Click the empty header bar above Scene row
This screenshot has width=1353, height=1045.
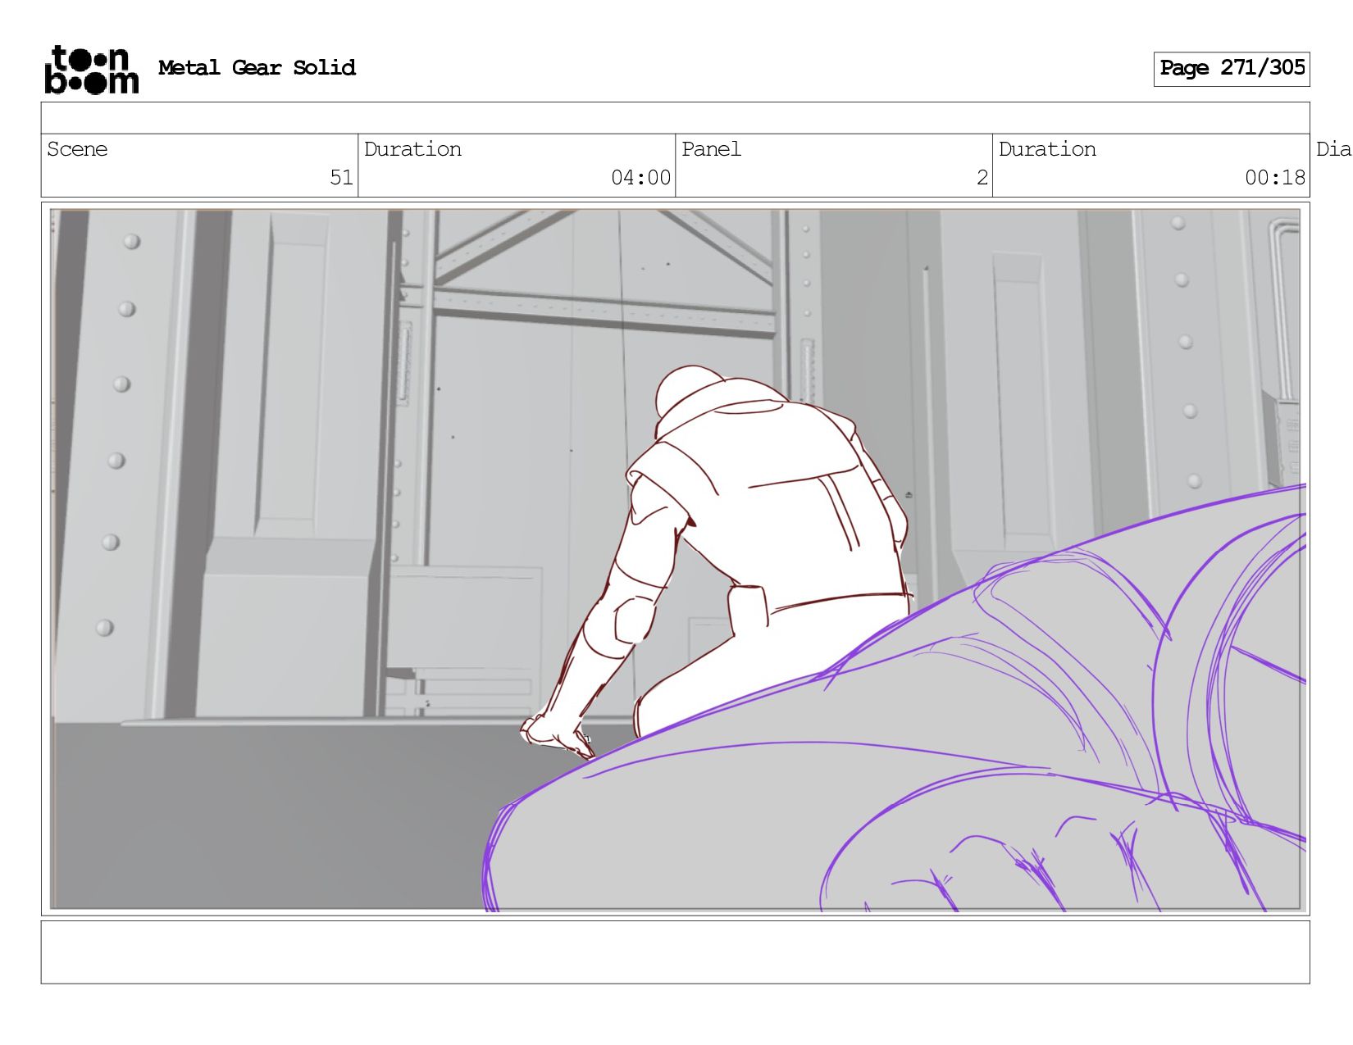click(x=675, y=118)
